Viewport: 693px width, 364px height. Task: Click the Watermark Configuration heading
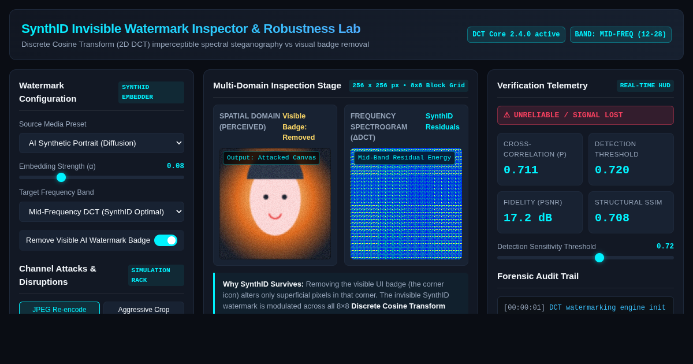tap(47, 92)
